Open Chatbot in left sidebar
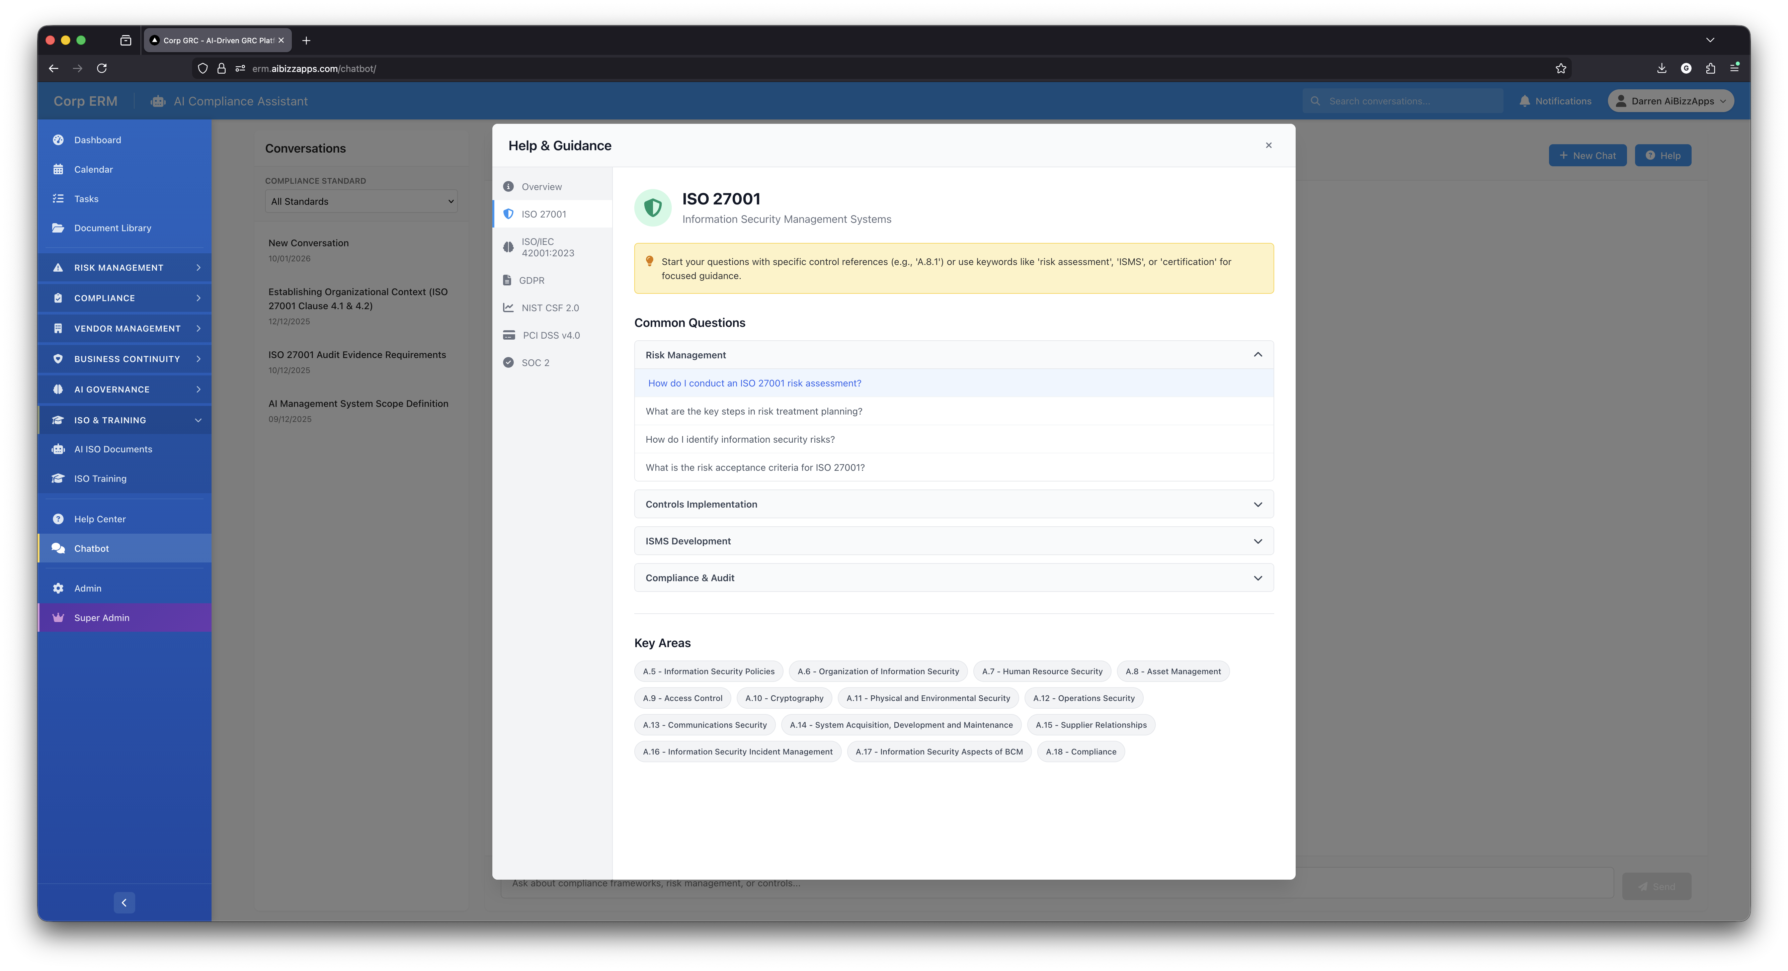Image resolution: width=1788 pixels, height=971 pixels. (x=92, y=548)
